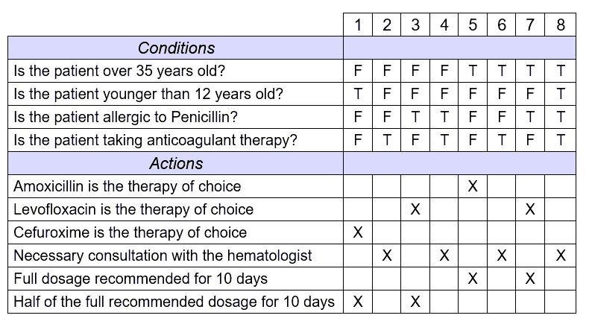592x327 pixels.
Task: Click 'Cefuroxime is the therapy of choice' label
Action: point(130,232)
